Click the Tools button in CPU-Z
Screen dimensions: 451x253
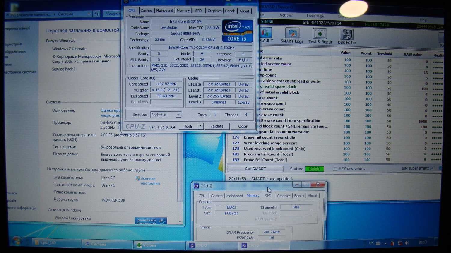[188, 126]
